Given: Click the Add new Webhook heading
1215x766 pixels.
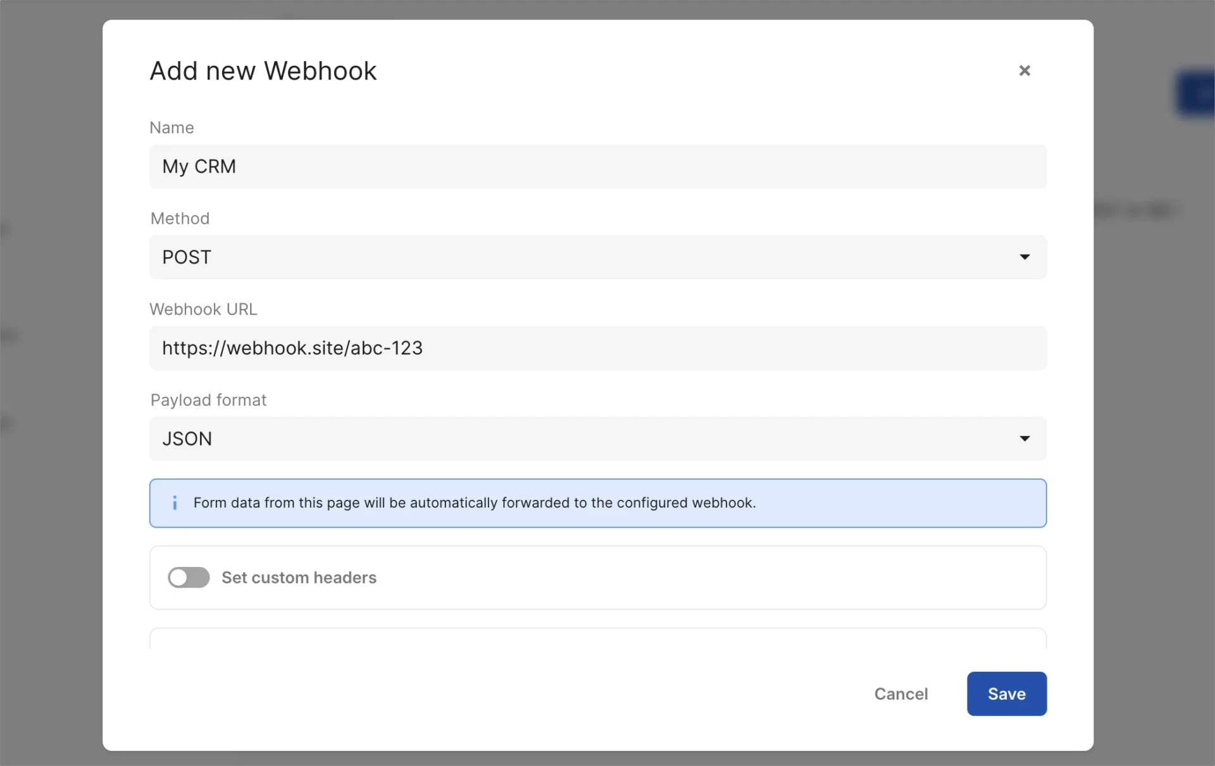Looking at the screenshot, I should point(263,71).
